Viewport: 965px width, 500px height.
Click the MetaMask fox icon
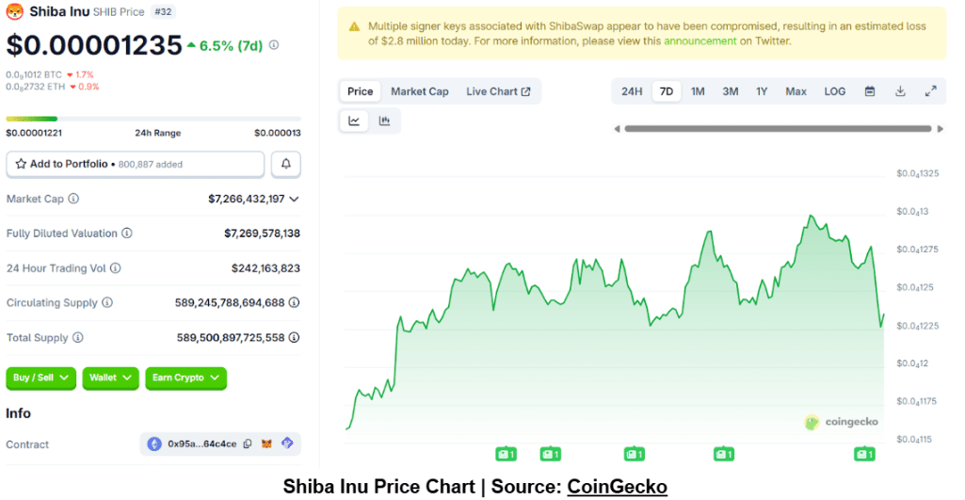pyautogui.click(x=267, y=444)
